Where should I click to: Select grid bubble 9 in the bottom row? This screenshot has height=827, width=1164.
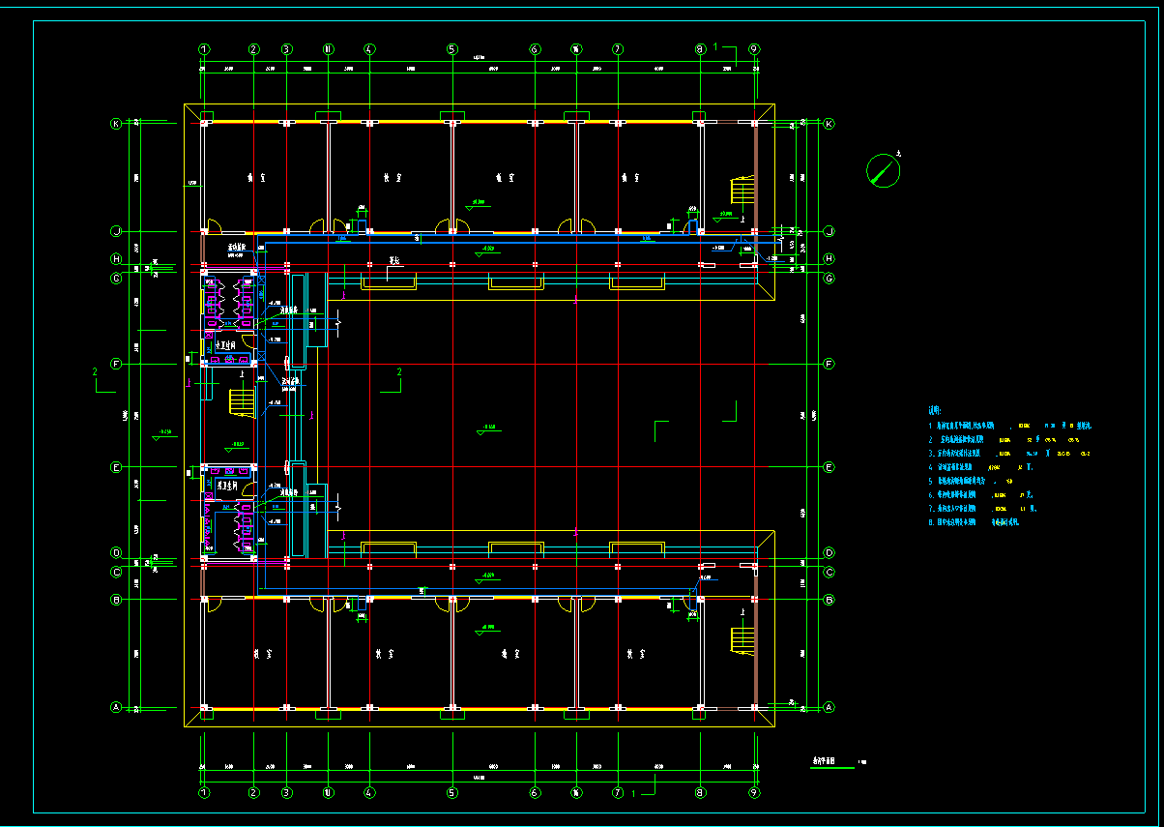[754, 793]
